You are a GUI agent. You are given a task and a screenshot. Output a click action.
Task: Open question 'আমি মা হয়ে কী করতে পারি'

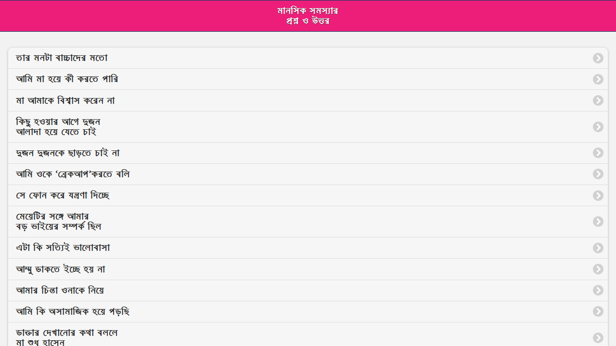click(x=67, y=79)
